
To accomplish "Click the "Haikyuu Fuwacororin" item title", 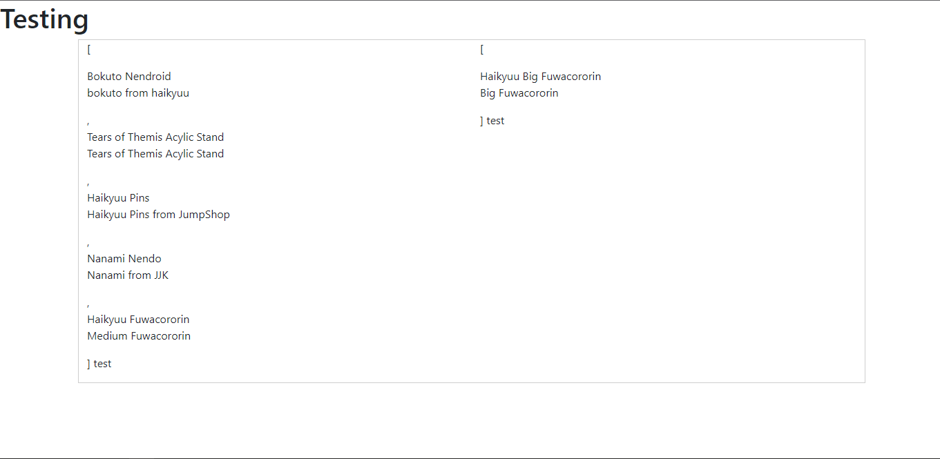I will pos(138,320).
